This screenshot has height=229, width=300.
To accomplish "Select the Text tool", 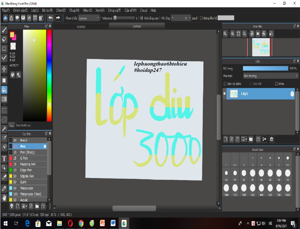I will tap(4, 159).
